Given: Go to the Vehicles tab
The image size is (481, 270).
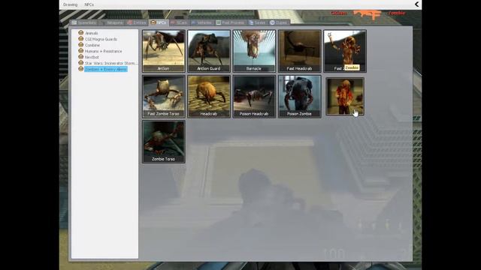Looking at the screenshot, I should point(201,22).
